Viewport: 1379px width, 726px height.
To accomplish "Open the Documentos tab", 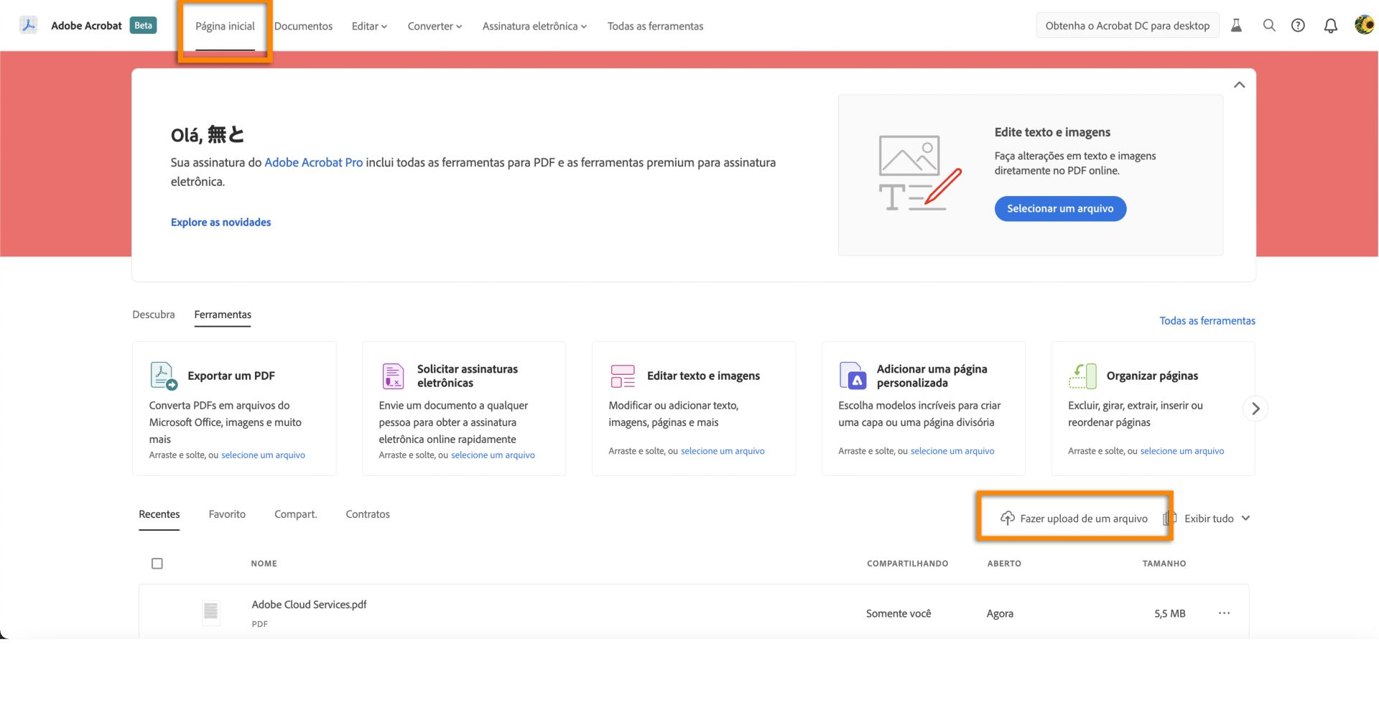I will 303,26.
